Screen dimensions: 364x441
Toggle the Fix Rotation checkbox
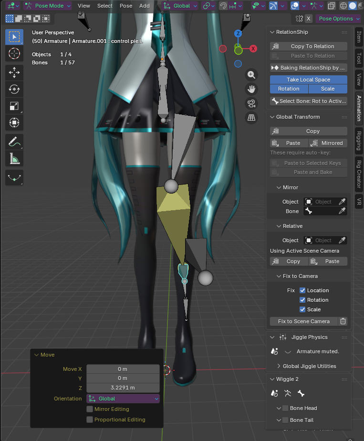tap(302, 300)
